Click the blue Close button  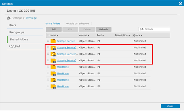(x=170, y=106)
